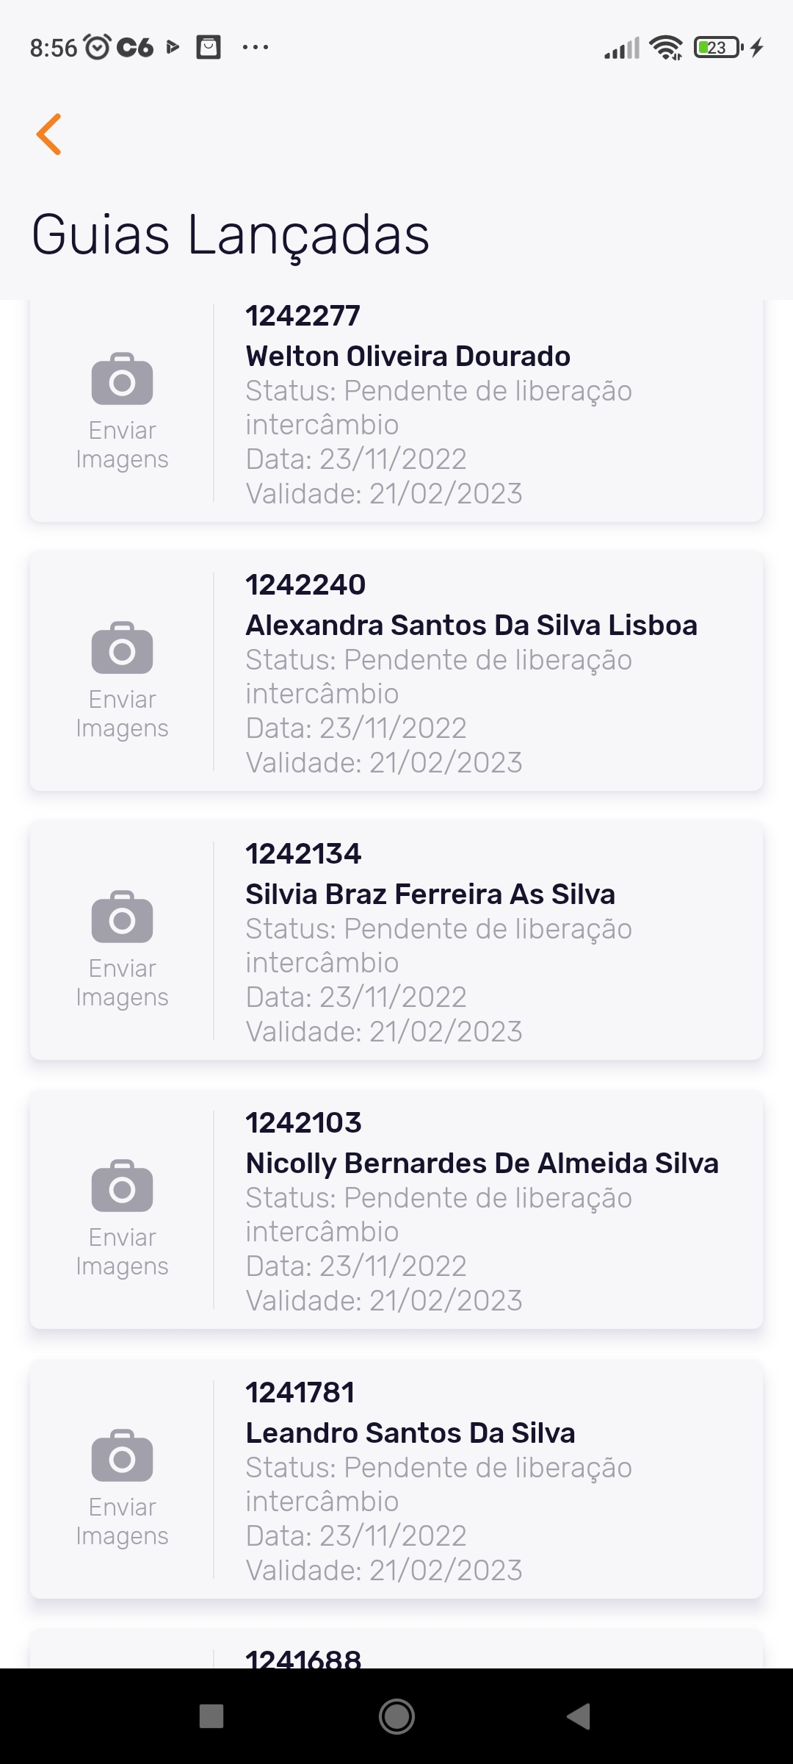Select Alexandra Santos Da Silva Lisboa entry

471,625
